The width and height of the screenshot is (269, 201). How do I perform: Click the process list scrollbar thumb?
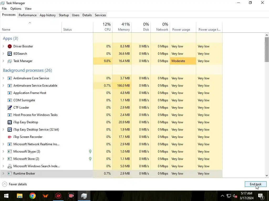pos(267,49)
